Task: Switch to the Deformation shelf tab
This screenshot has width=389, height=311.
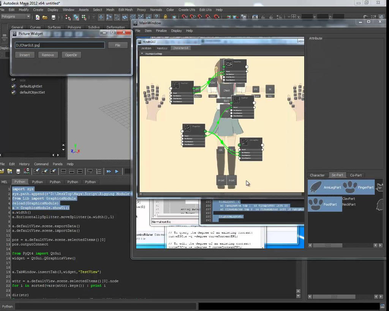Action: click(x=115, y=27)
